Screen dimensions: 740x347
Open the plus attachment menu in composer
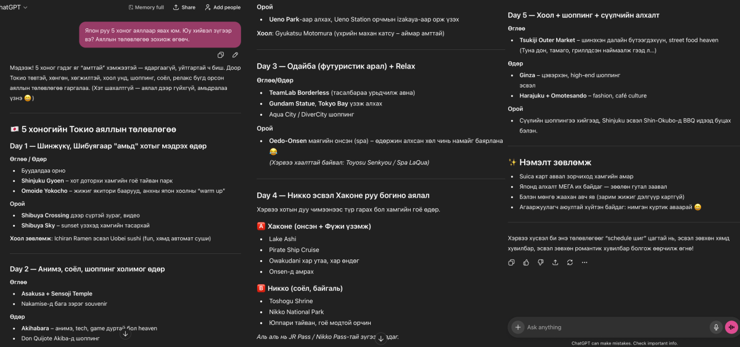click(x=518, y=327)
